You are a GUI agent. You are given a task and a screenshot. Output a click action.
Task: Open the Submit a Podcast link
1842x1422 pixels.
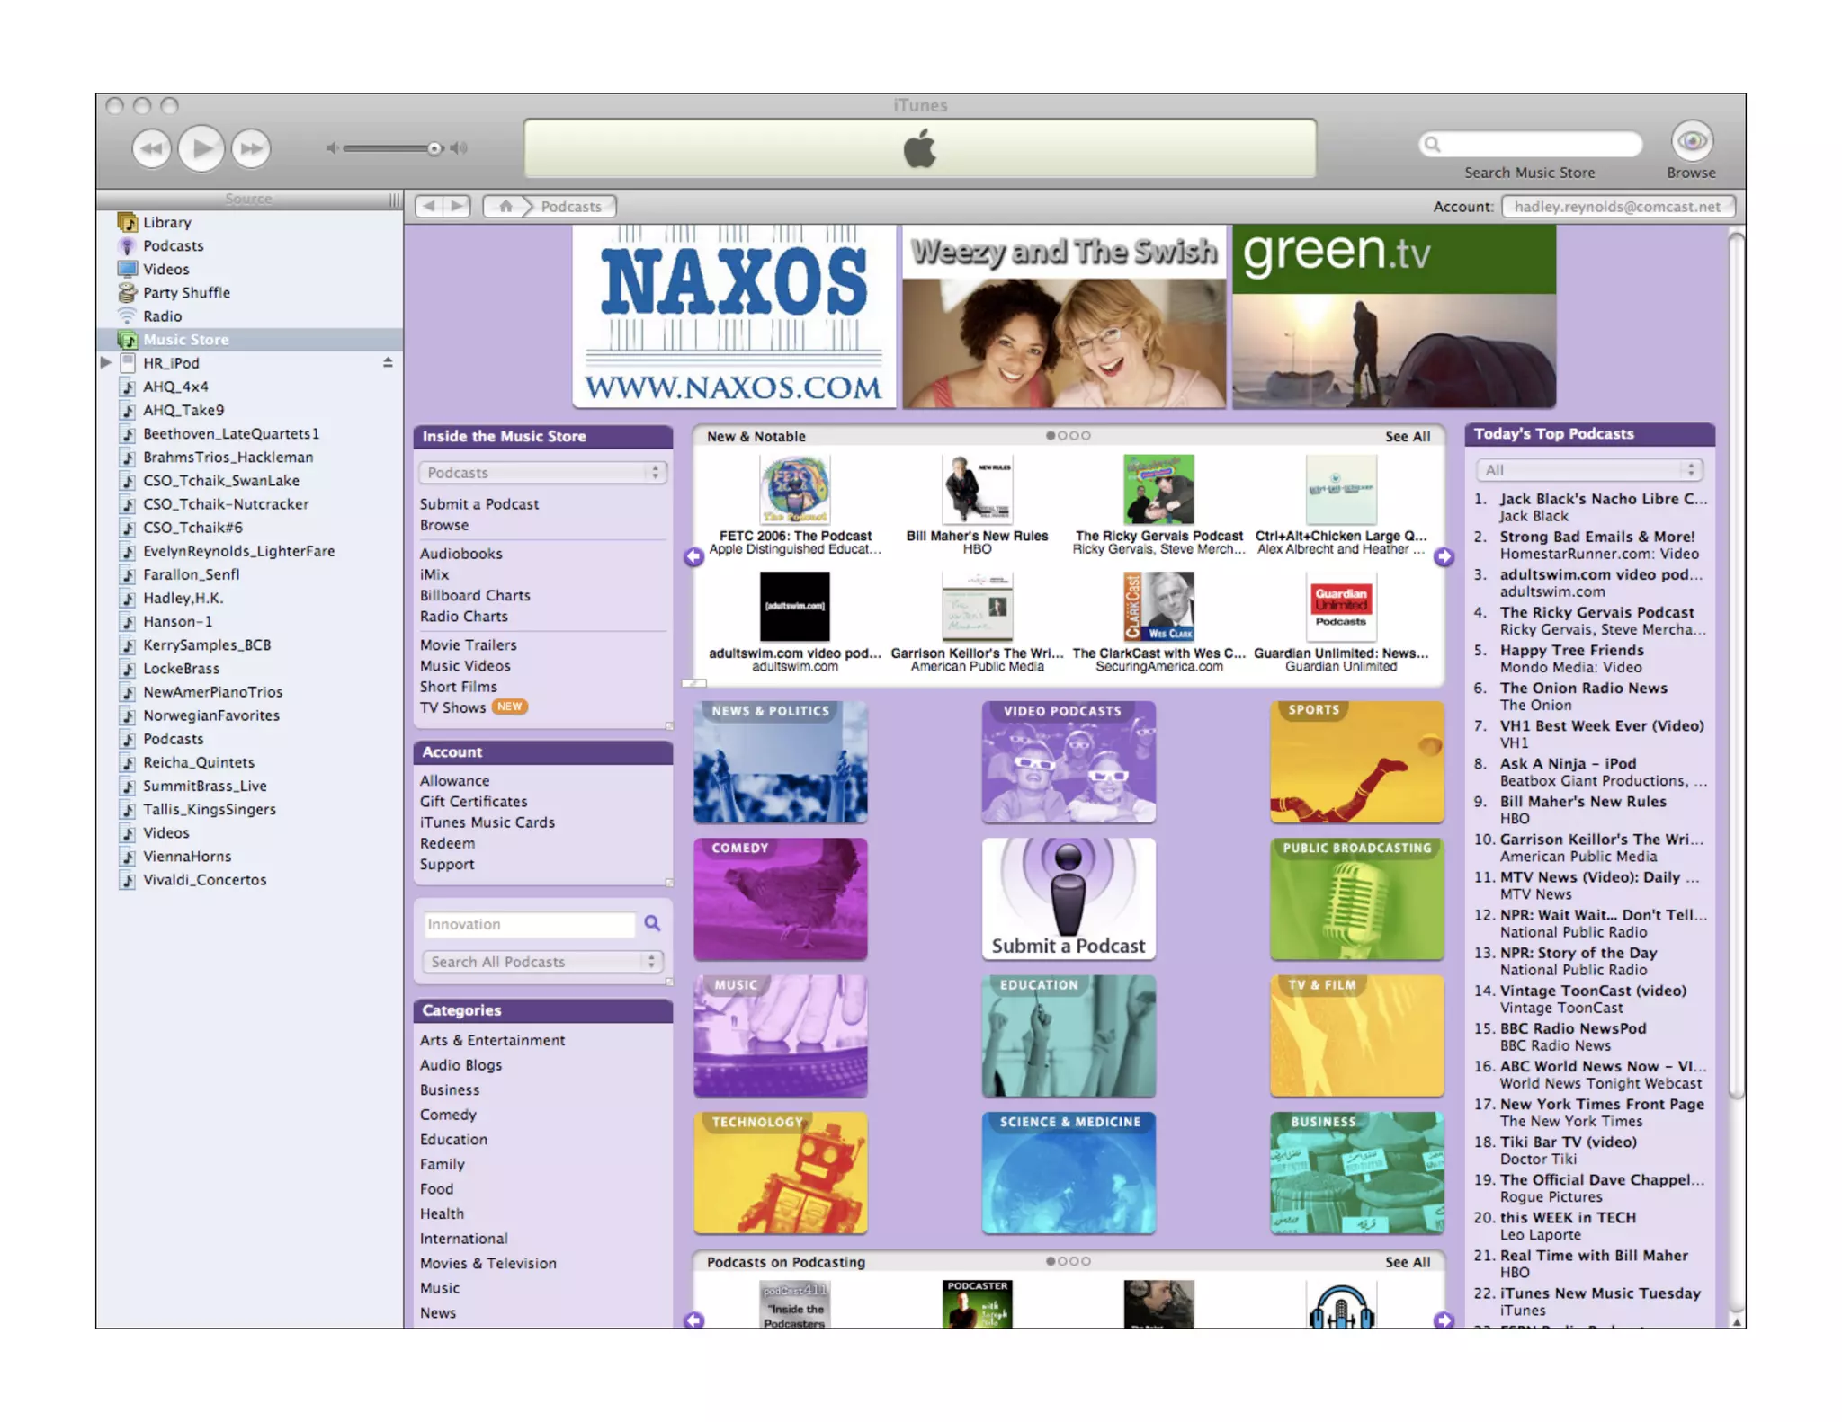(x=478, y=504)
